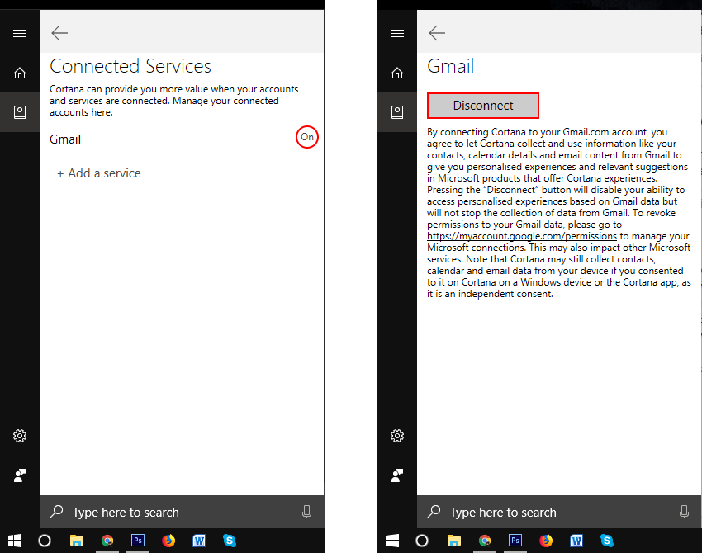Activate microphone in left search box
Image resolution: width=702 pixels, height=553 pixels.
coord(306,512)
